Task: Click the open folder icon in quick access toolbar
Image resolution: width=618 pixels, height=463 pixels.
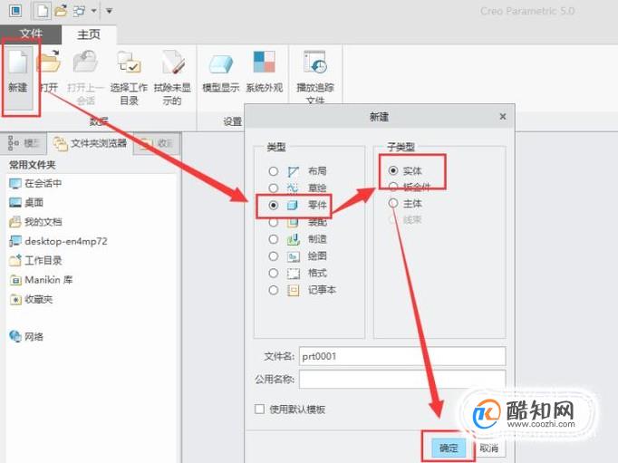Action: coord(61,11)
